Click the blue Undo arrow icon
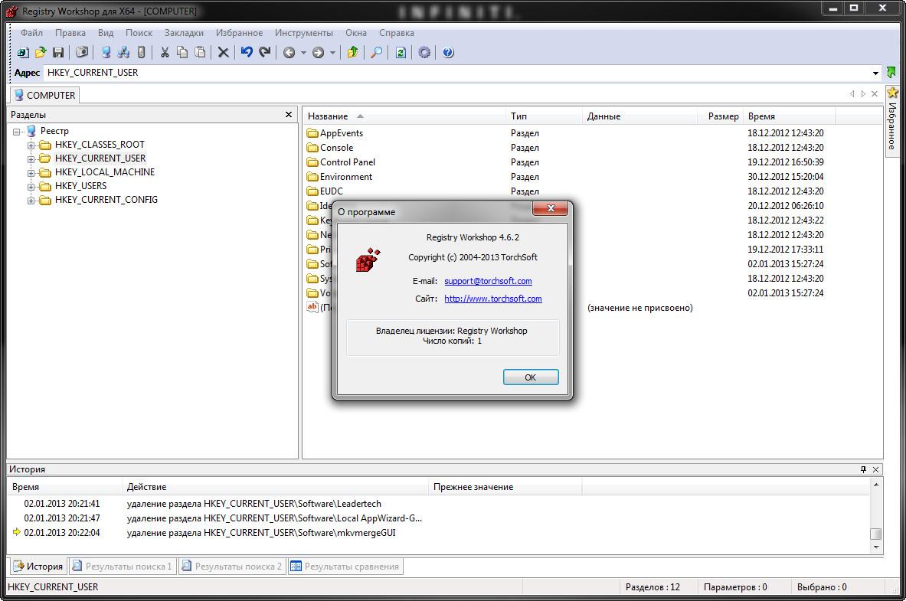 click(247, 53)
